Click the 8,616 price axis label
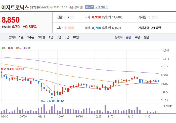The image size is (176, 123). (164, 84)
